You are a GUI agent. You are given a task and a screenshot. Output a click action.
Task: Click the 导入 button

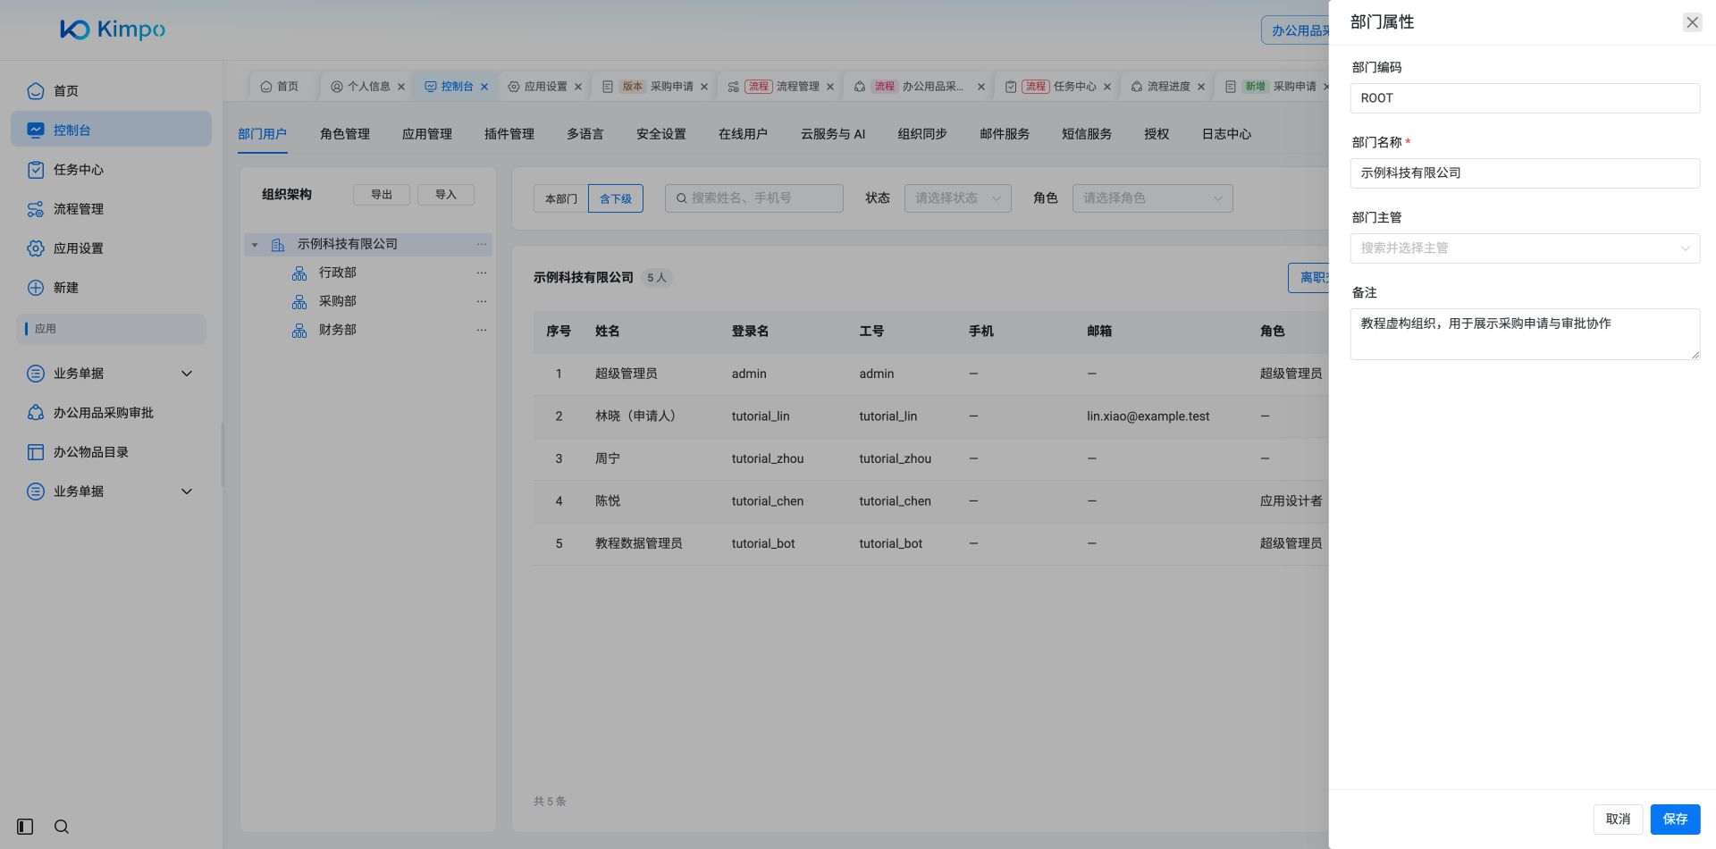(446, 195)
